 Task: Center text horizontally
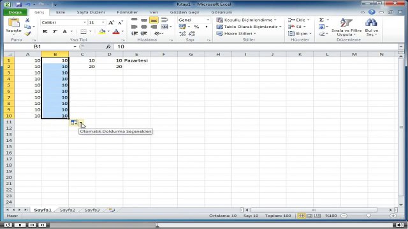(x=144, y=27)
